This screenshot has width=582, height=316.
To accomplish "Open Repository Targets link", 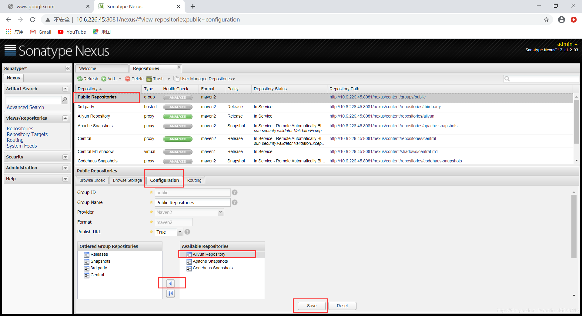I will click(x=27, y=134).
